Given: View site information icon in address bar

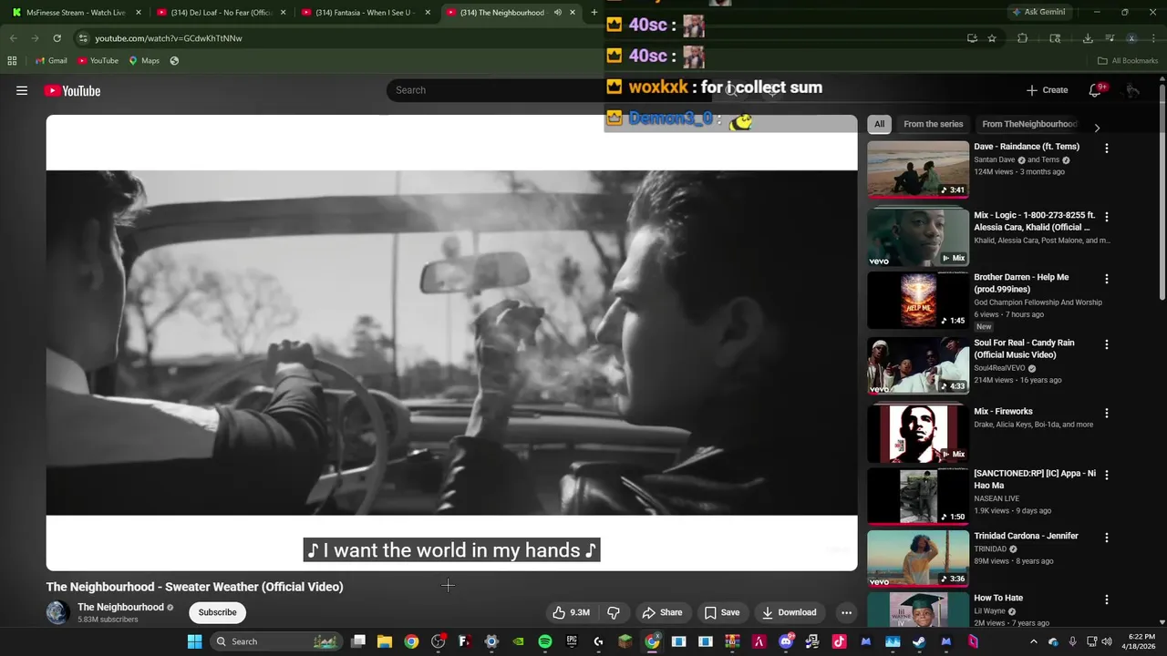Looking at the screenshot, I should point(83,38).
